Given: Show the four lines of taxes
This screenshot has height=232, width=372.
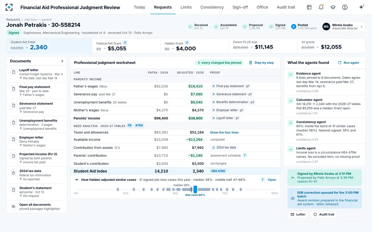Looking at the screenshot, I should click(224, 132).
